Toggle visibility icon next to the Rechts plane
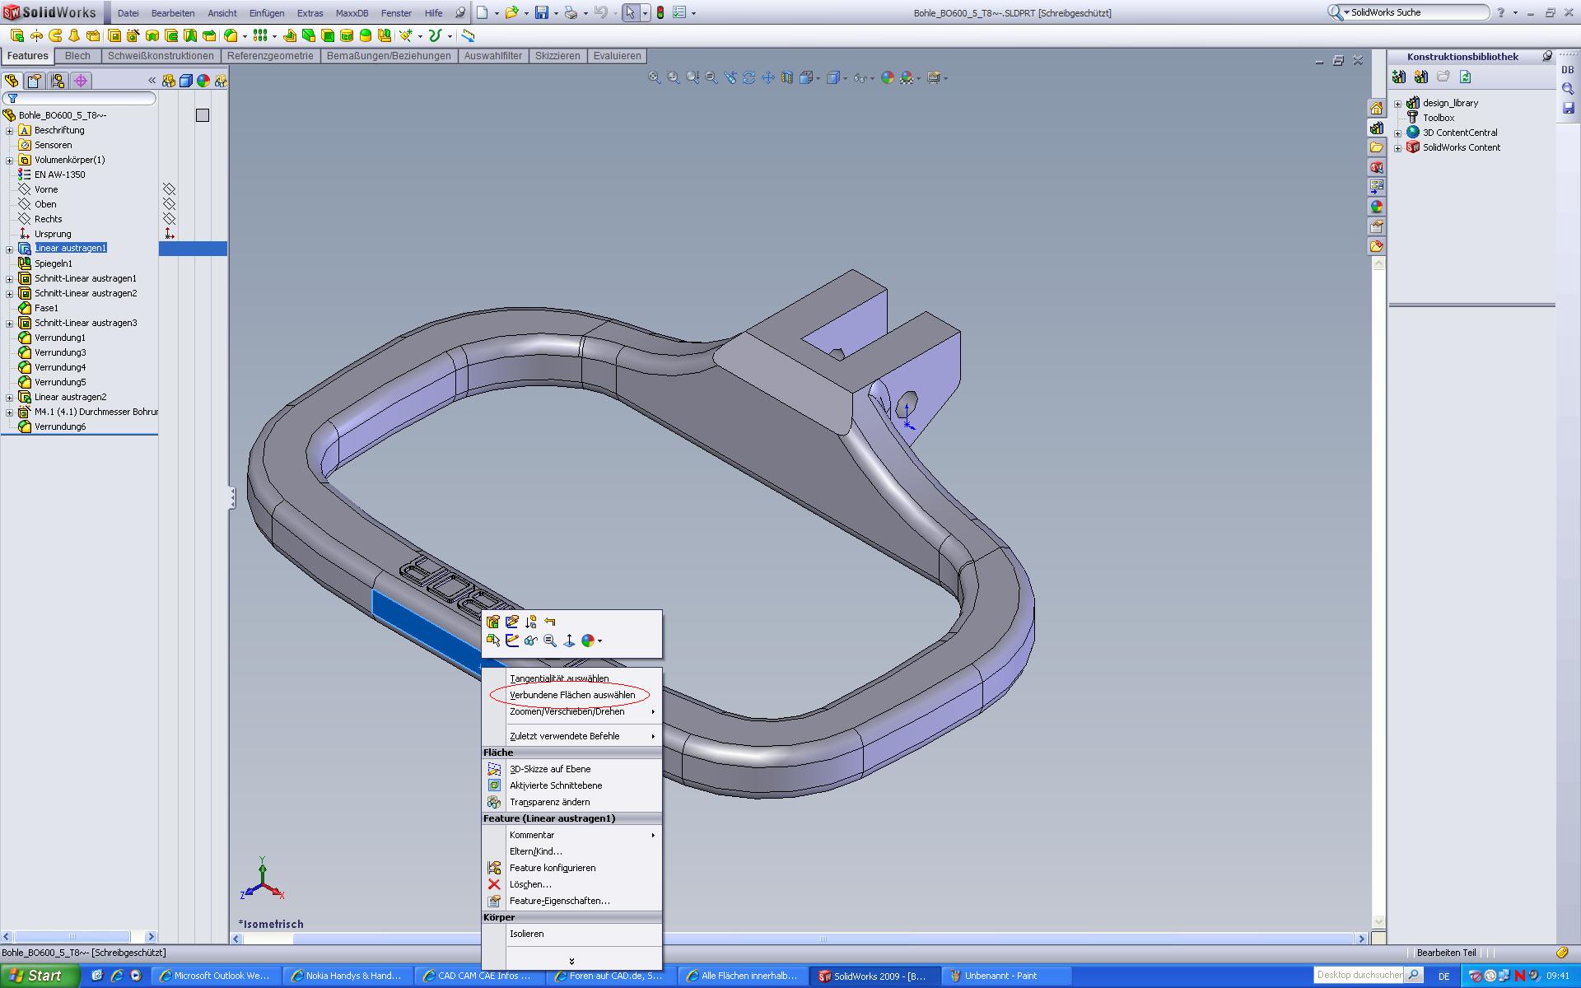The width and height of the screenshot is (1581, 988). pos(169,219)
